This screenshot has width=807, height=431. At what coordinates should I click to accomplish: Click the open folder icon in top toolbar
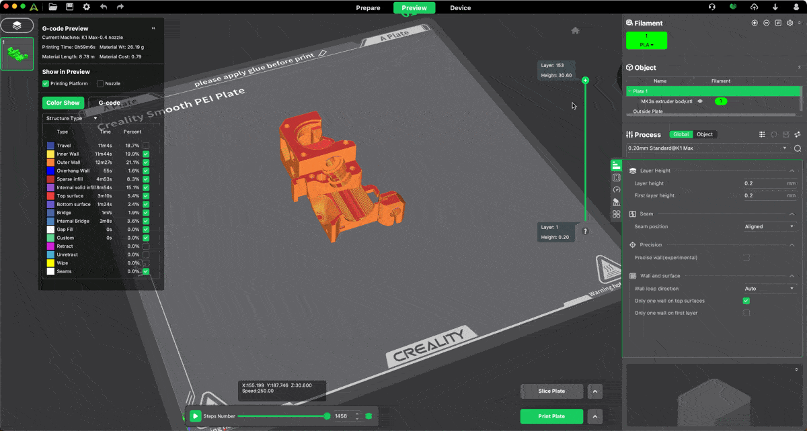53,7
